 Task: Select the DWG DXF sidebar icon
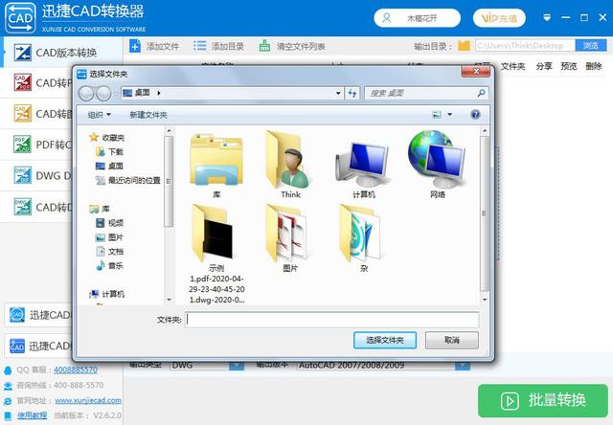[22, 175]
